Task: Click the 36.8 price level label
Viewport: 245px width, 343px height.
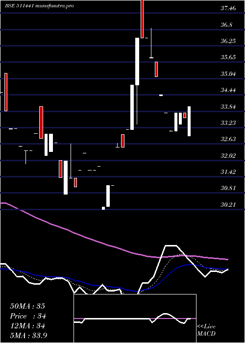Action: tap(226, 25)
